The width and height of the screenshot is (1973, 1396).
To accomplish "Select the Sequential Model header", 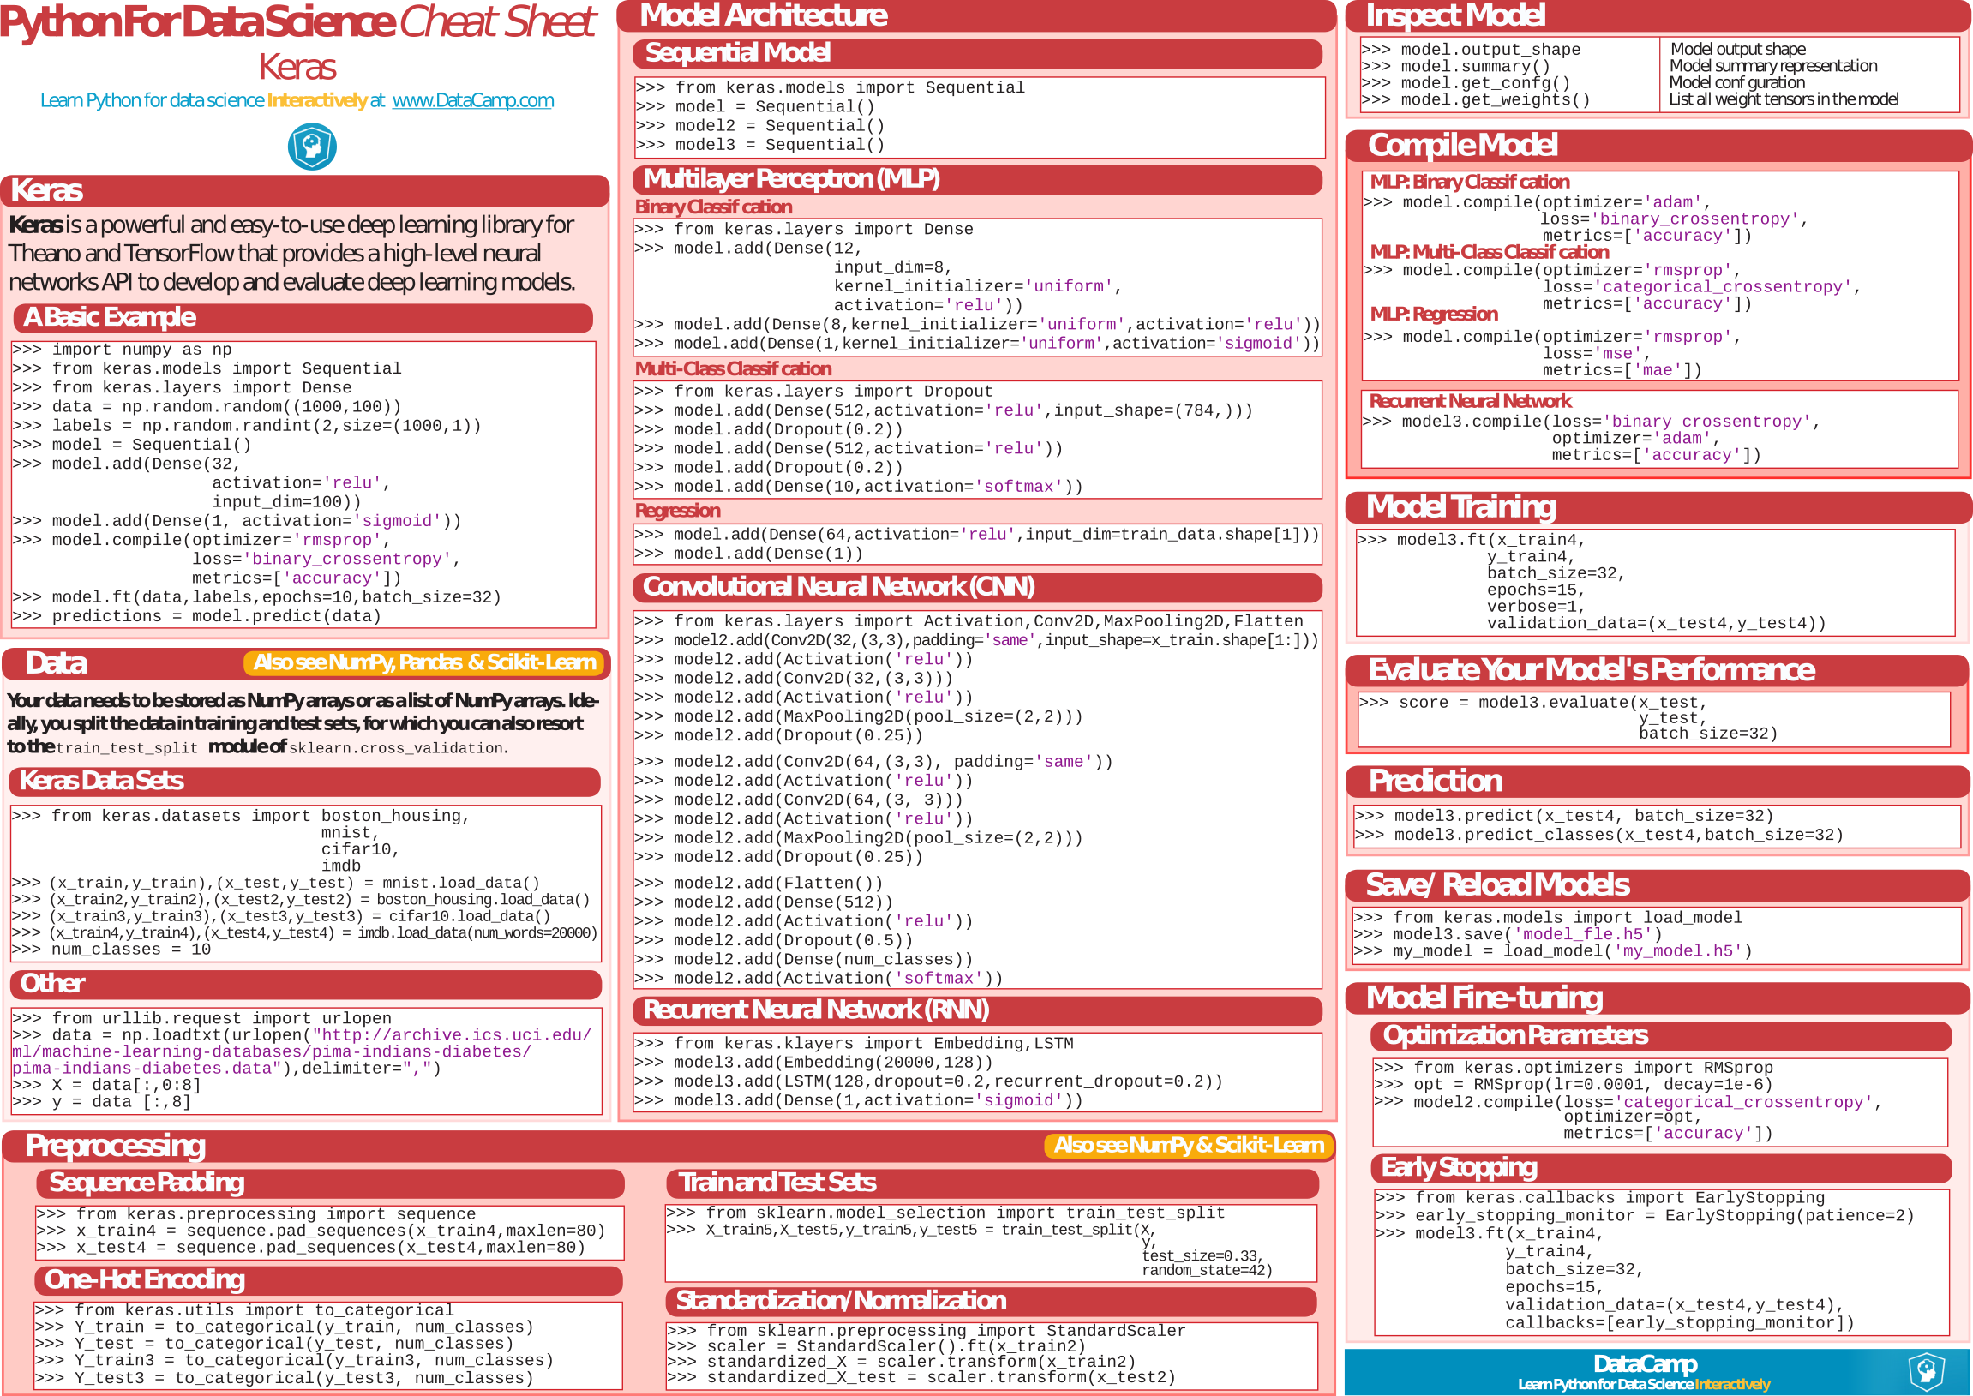I will 738,53.
